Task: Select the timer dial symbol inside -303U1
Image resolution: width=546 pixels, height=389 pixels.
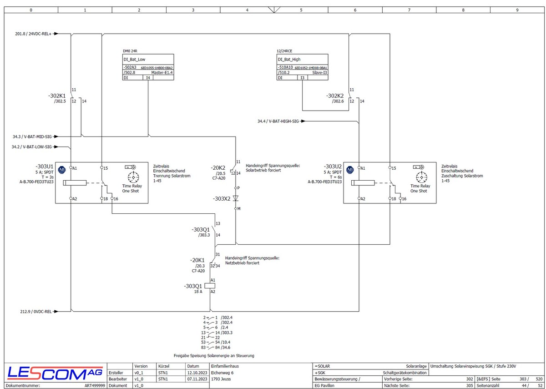Action: pyautogui.click(x=133, y=177)
